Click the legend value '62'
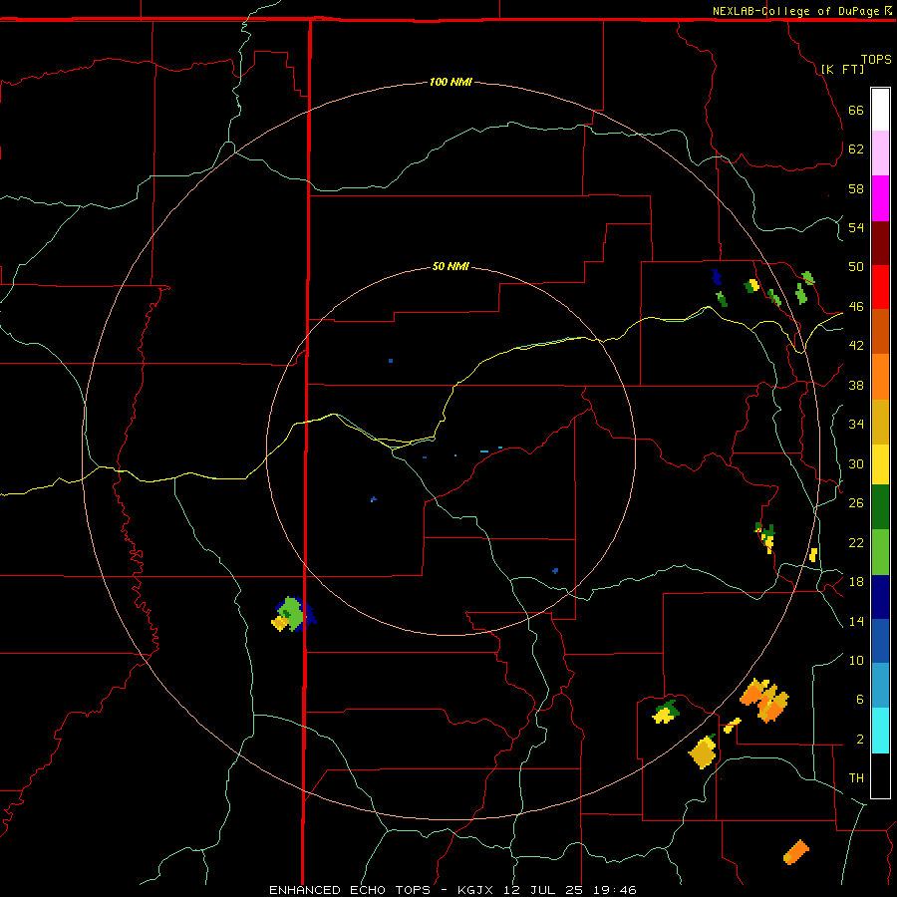 pos(856,149)
